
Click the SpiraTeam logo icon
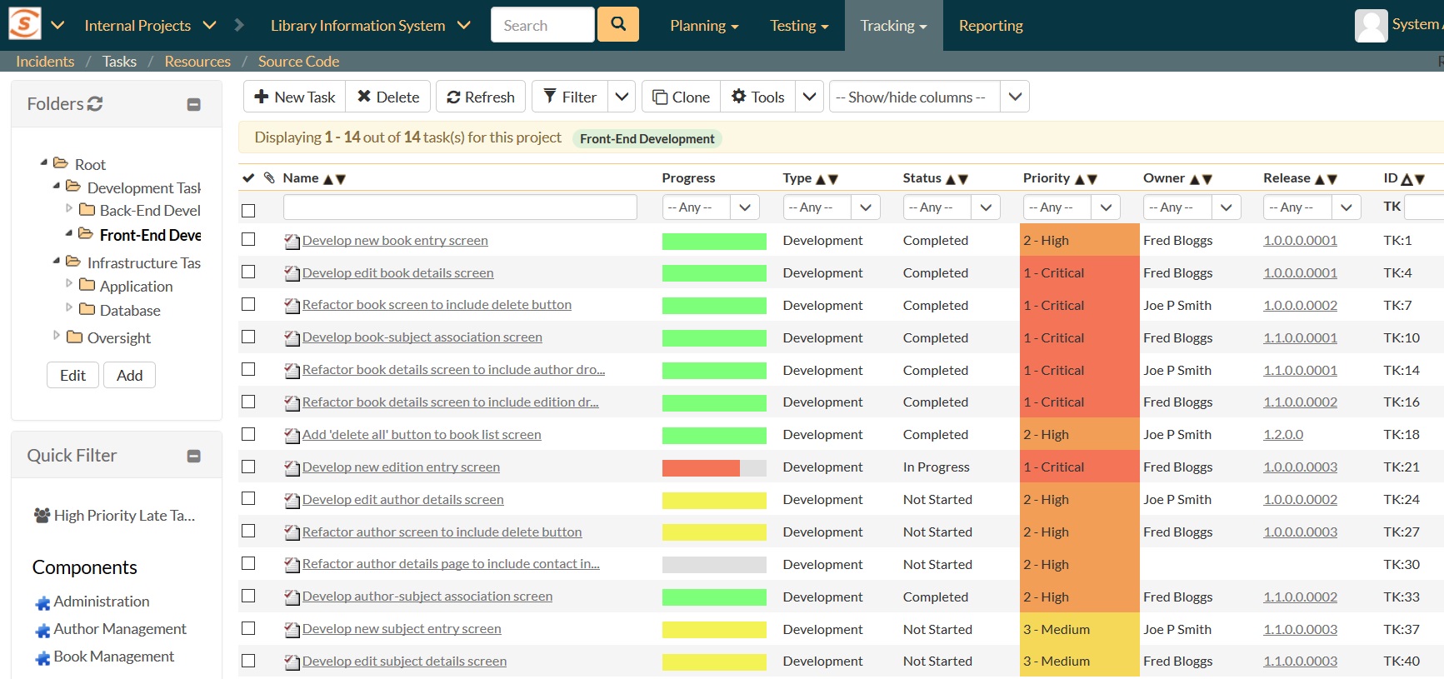pyautogui.click(x=25, y=24)
